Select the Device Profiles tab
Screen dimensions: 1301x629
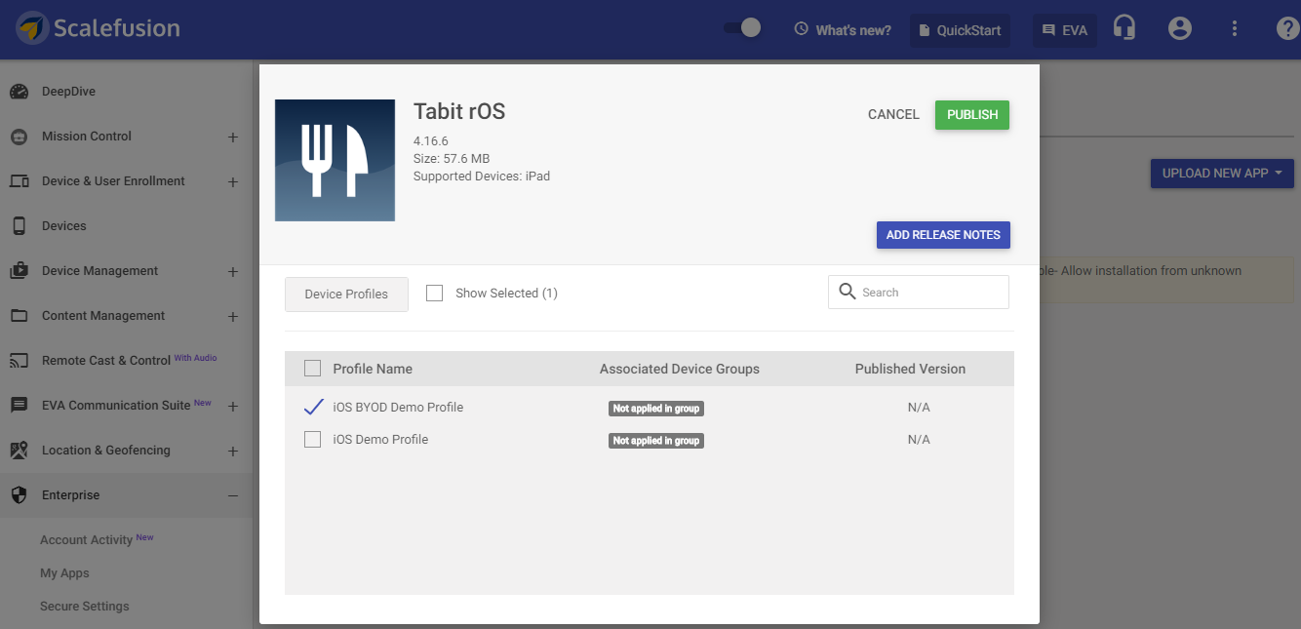click(346, 294)
